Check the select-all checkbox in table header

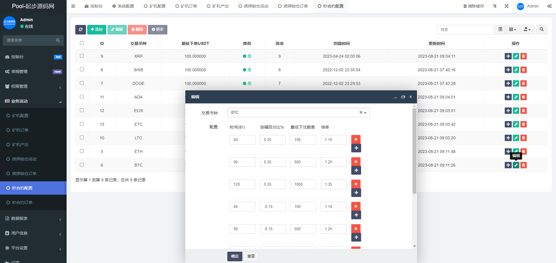point(82,43)
